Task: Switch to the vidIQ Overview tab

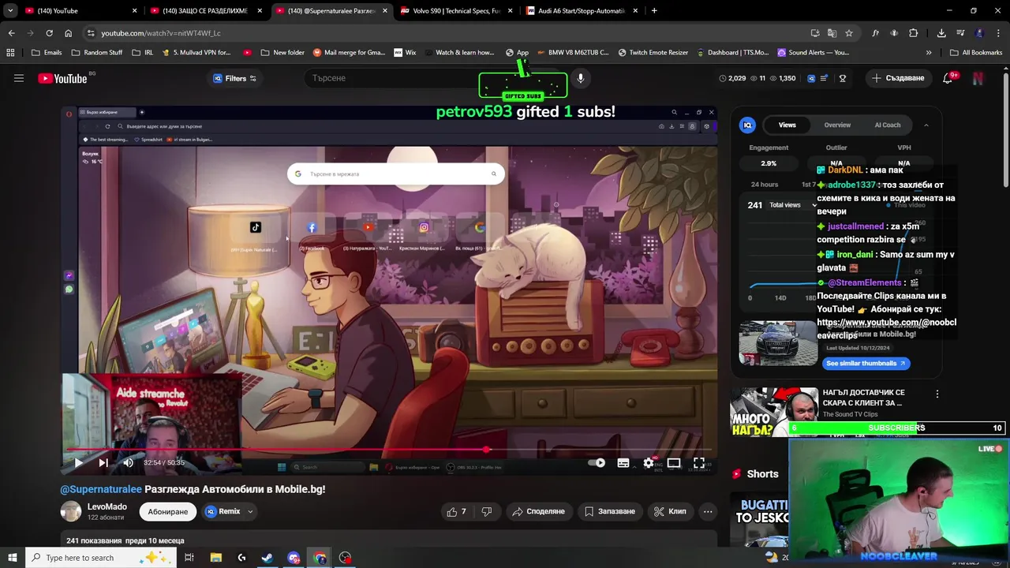Action: [837, 125]
